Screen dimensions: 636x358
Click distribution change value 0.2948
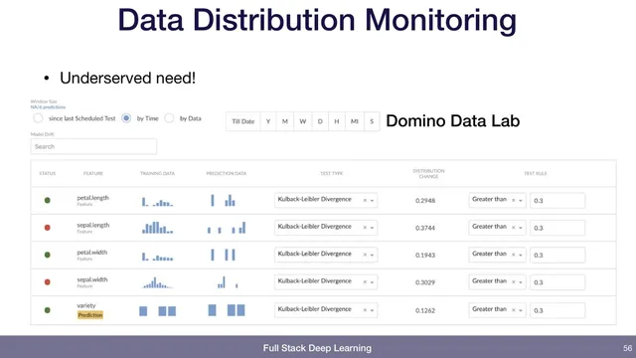[425, 201]
